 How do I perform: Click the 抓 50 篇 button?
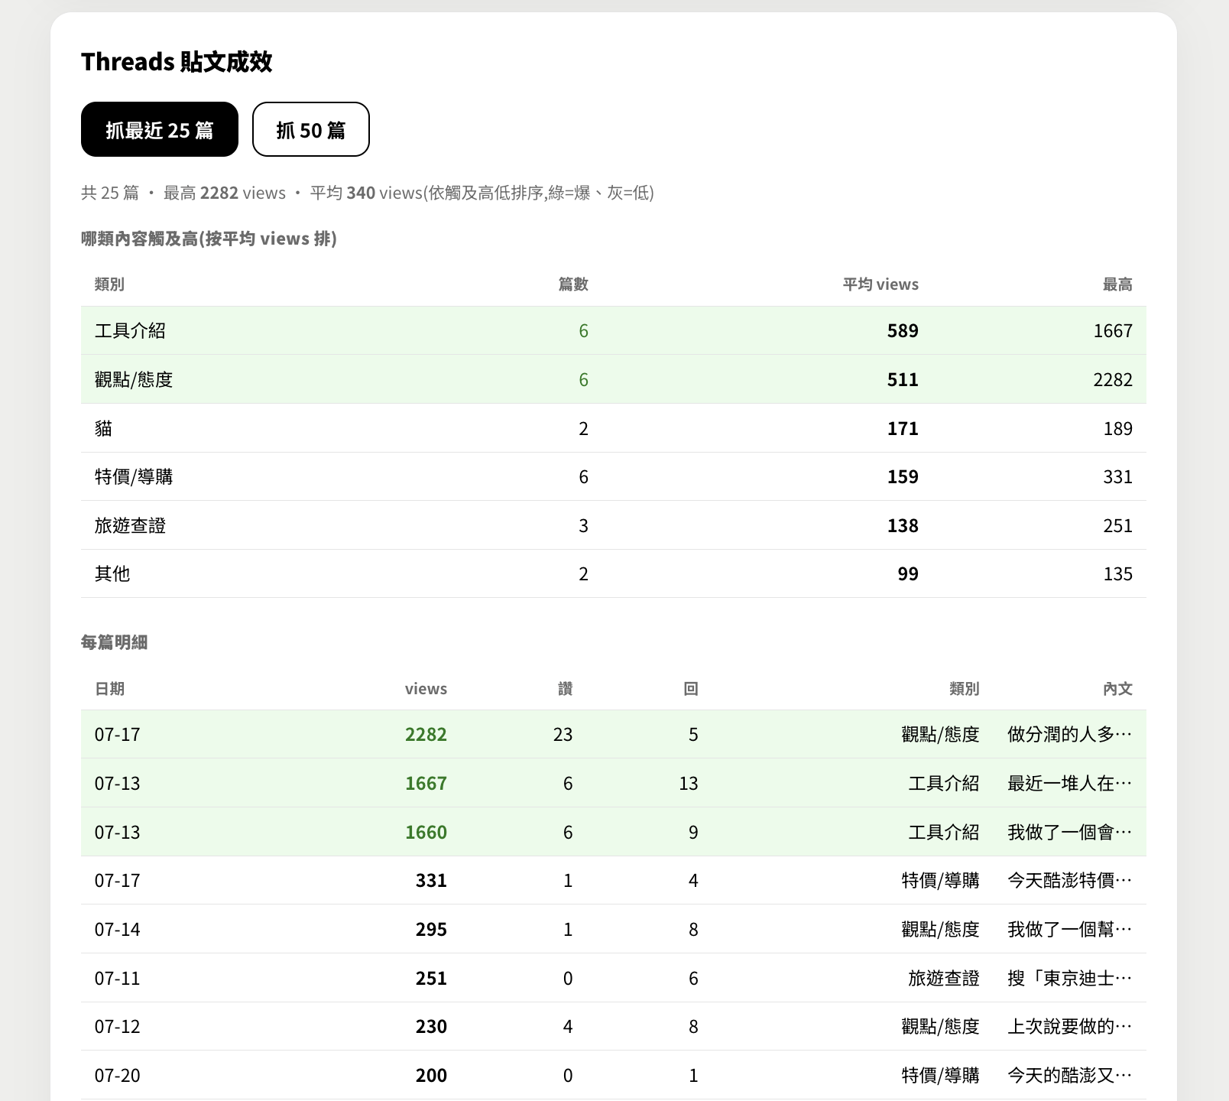click(x=311, y=129)
